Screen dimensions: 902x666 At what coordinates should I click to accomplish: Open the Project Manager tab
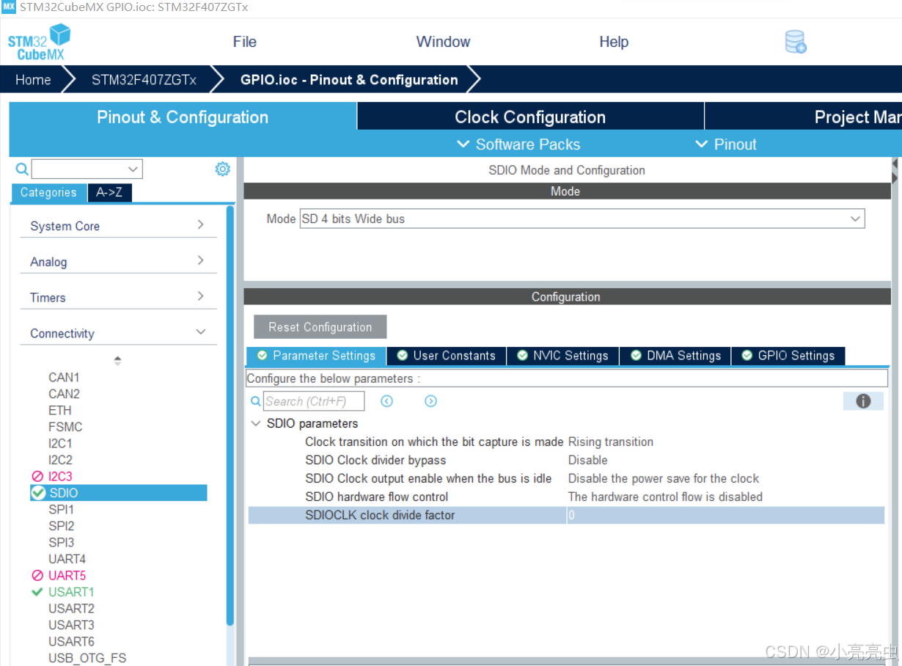[x=804, y=117]
